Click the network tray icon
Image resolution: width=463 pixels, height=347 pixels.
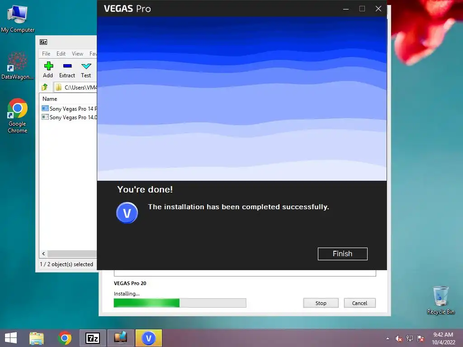click(409, 338)
